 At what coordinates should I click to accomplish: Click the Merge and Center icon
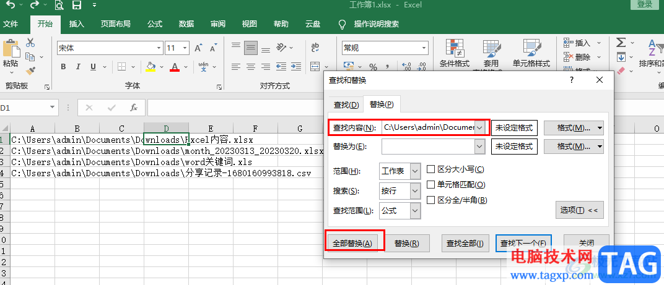pyautogui.click(x=315, y=66)
